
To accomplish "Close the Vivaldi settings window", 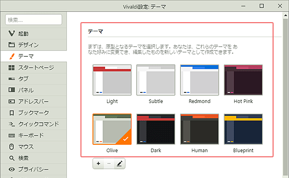I will pyautogui.click(x=280, y=6).
